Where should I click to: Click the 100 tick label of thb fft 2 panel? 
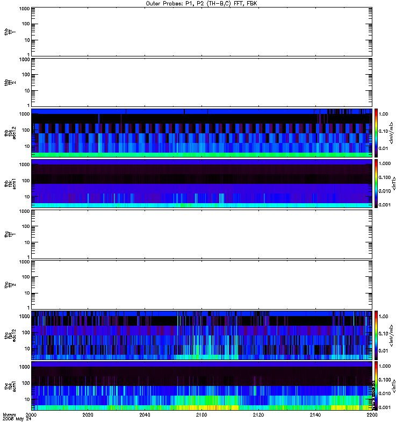point(26,75)
